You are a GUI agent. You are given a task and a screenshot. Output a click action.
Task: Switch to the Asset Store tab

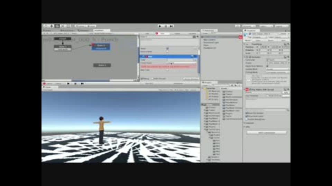click(67, 30)
